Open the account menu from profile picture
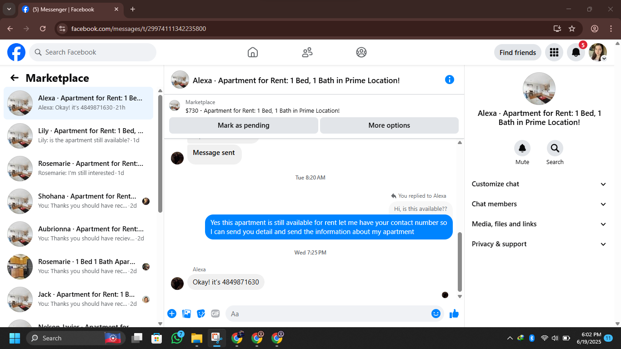Screen dimensions: 621x349 [x=598, y=52]
